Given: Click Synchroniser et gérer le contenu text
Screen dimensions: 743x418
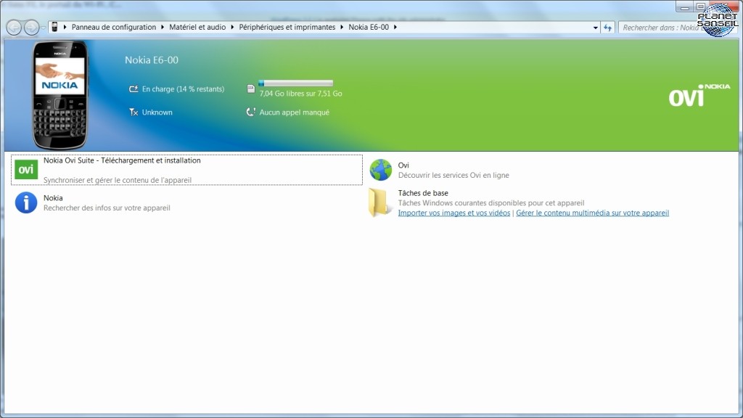Looking at the screenshot, I should click(x=118, y=180).
